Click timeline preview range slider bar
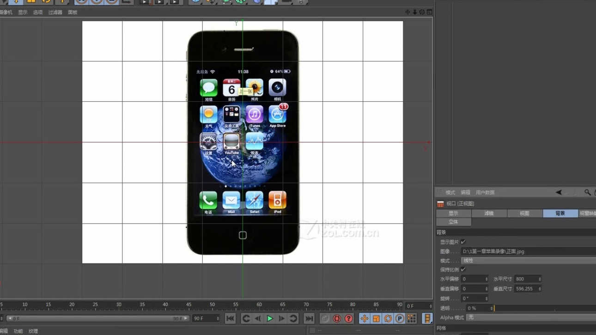Screen dimensions: 596x335 pos(97,318)
